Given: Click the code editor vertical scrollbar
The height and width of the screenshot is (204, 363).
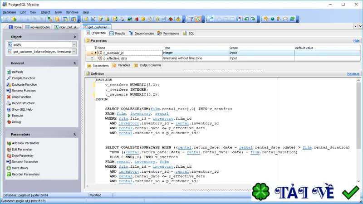Looking at the screenshot, I should click(358, 116).
